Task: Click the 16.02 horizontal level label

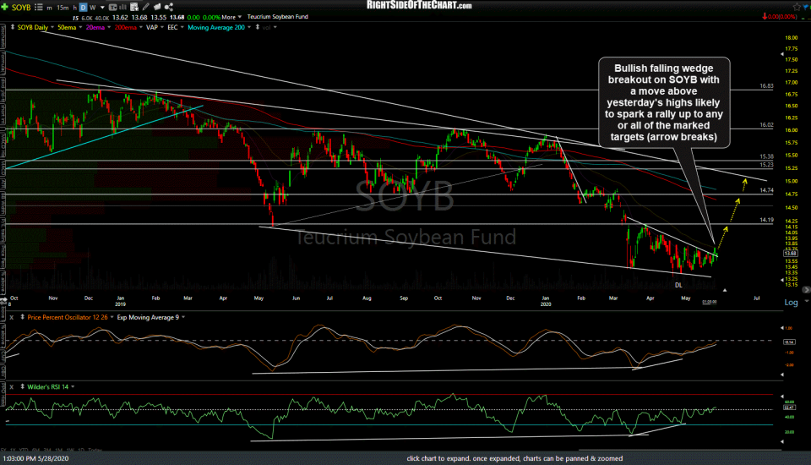Action: 766,125
